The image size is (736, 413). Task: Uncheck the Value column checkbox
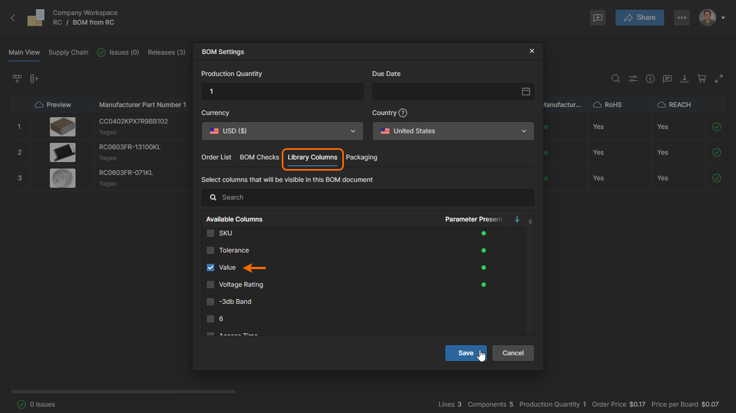[211, 267]
